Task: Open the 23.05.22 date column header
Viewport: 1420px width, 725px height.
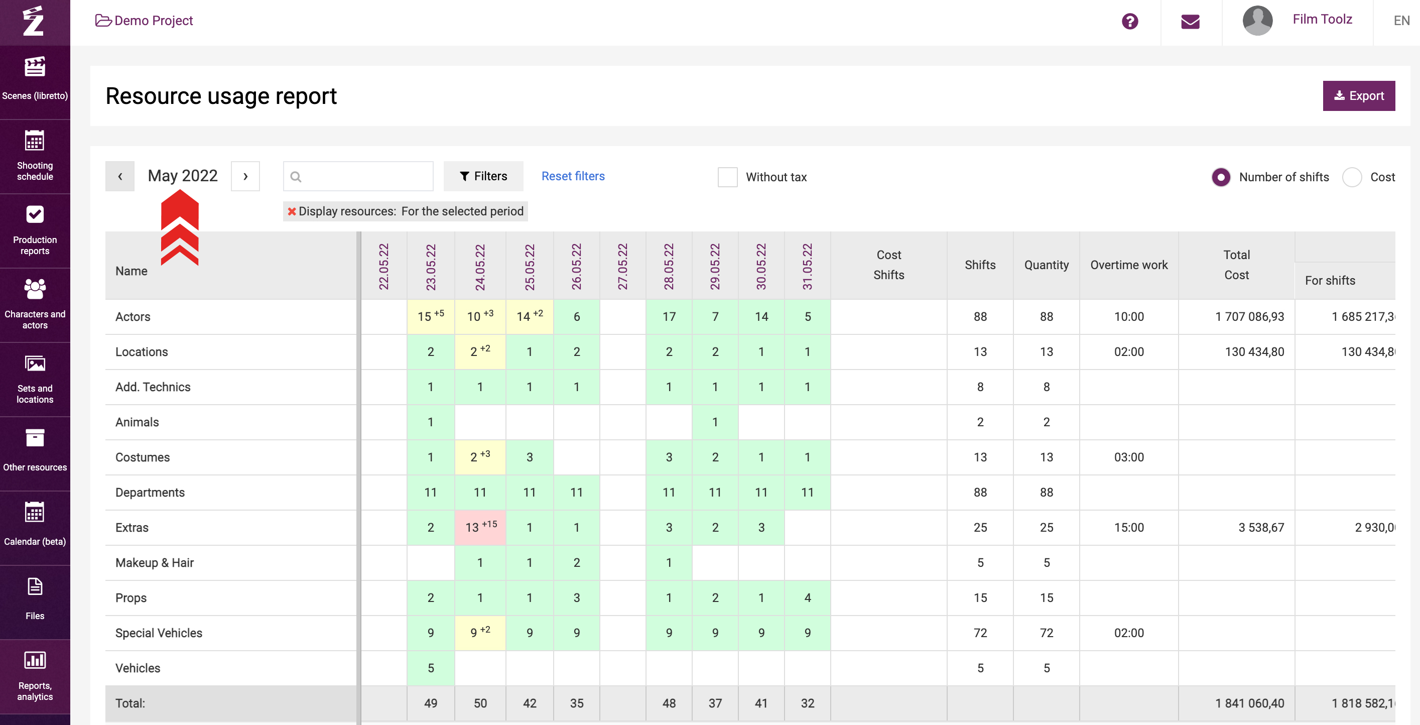Action: coord(431,267)
